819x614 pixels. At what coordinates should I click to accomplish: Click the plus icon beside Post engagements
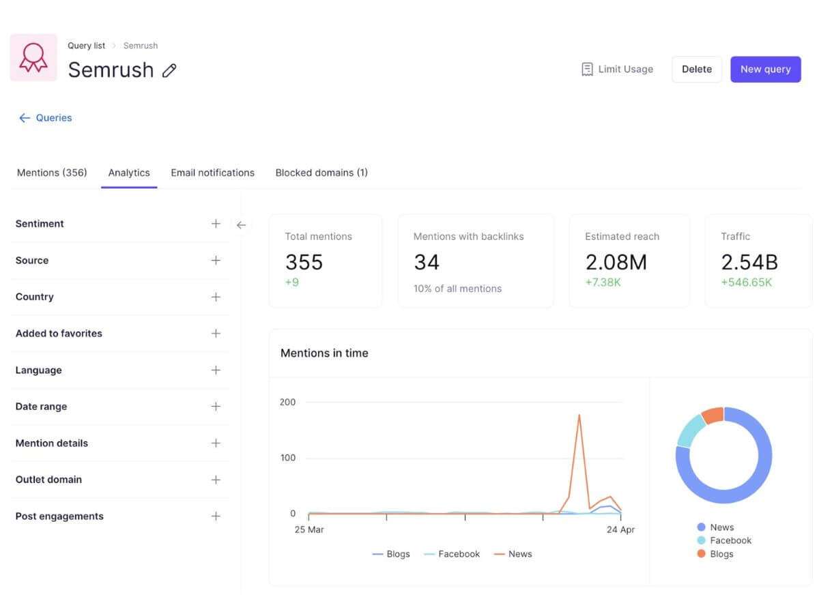[216, 516]
